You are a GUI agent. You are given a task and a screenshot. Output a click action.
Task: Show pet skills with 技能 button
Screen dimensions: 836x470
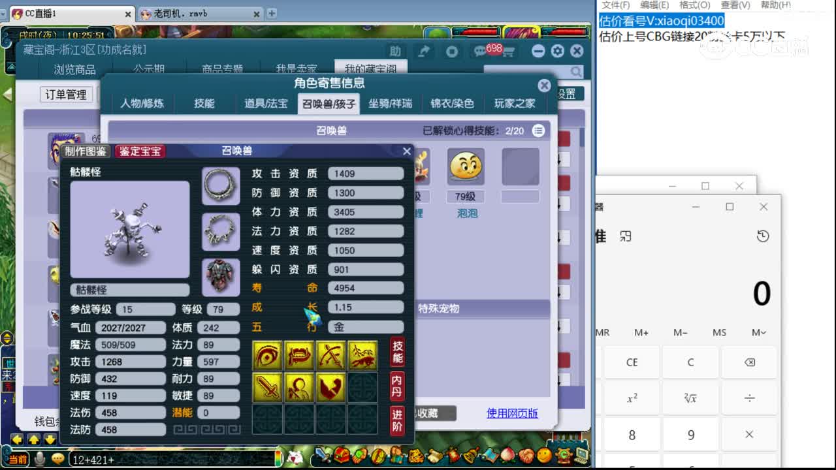click(397, 352)
